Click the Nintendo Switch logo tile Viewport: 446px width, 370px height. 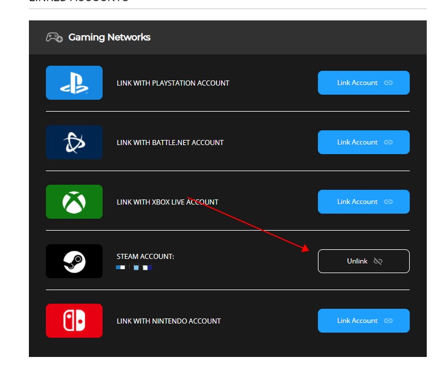(x=74, y=321)
